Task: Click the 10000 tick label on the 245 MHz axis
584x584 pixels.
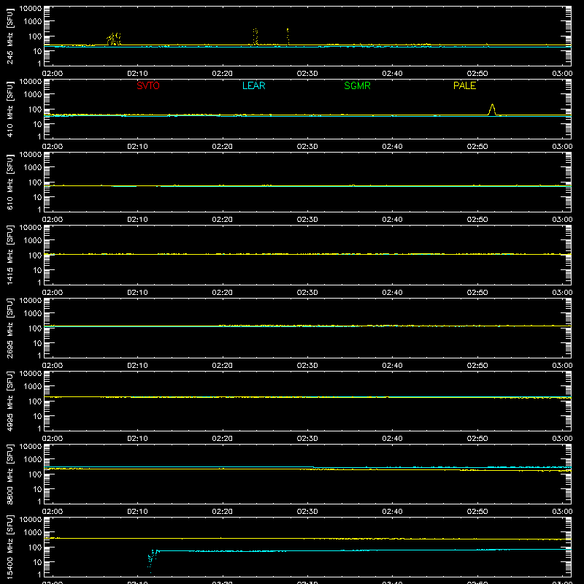Action: point(31,9)
